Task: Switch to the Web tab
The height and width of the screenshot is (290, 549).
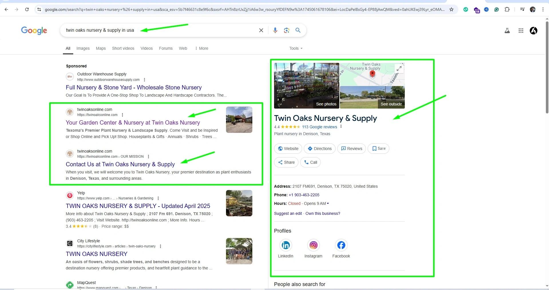Action: pos(183,48)
